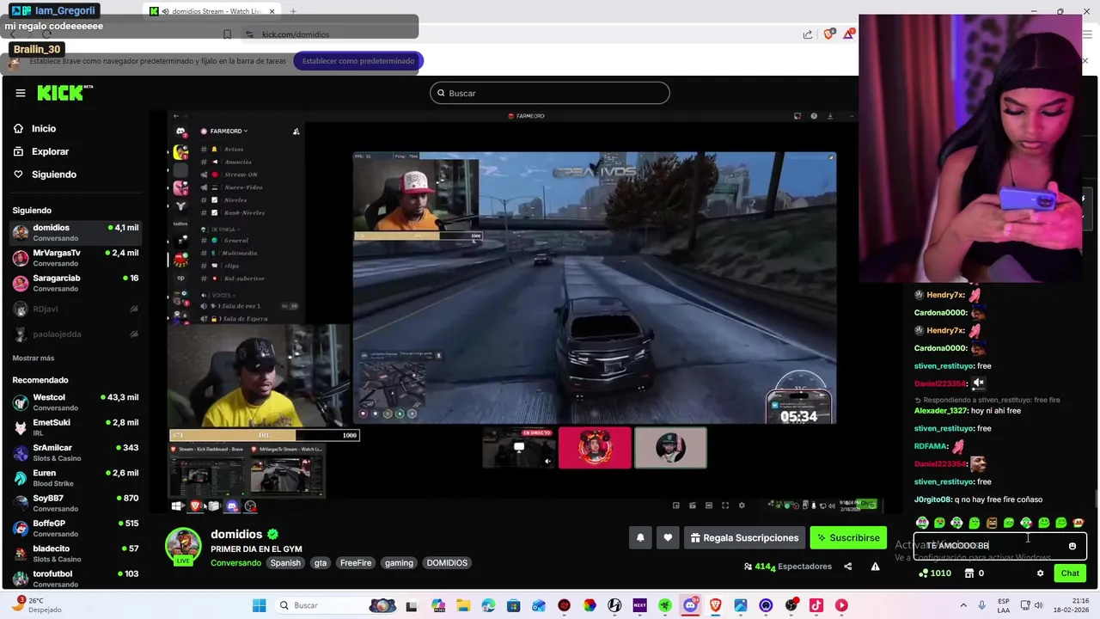Click the domidios channel avatar
The image size is (1100, 619).
tap(183, 545)
